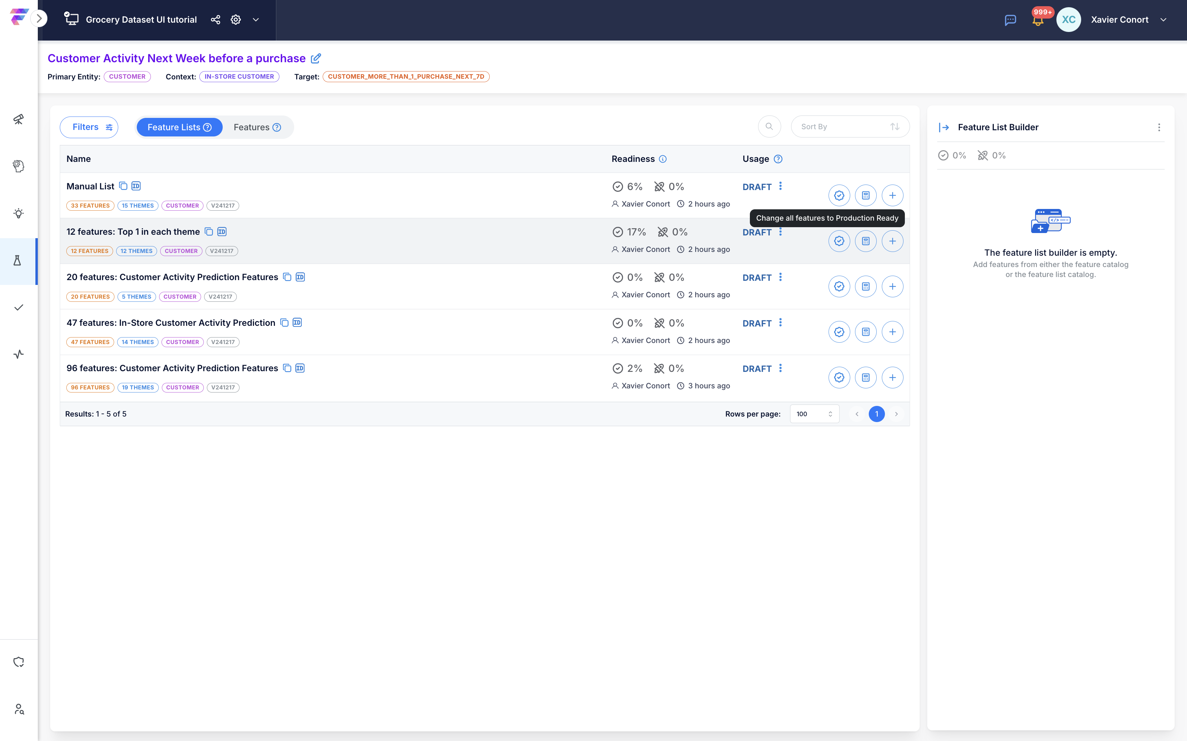Open chat messages icon in top bar

coord(1010,20)
